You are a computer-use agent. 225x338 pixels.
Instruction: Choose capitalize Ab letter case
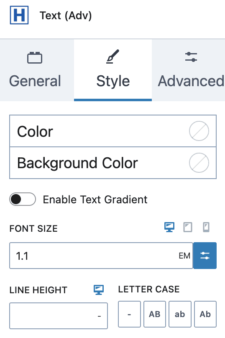click(205, 314)
